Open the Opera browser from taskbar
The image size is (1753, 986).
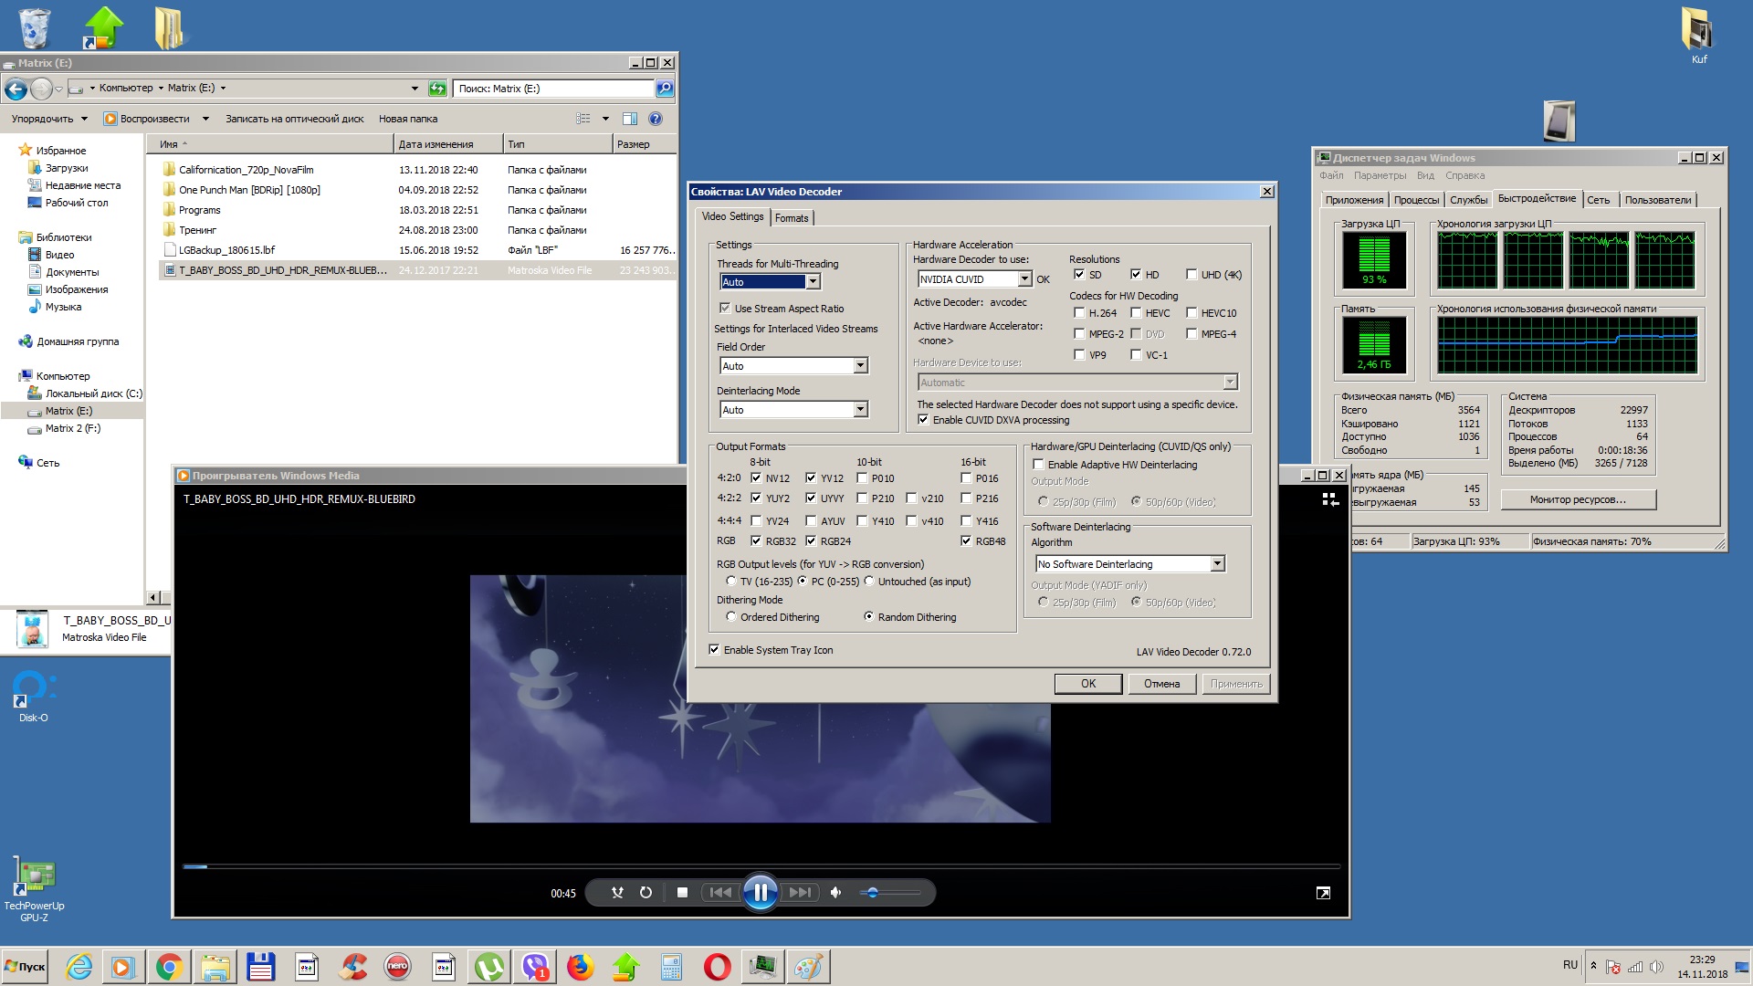pyautogui.click(x=717, y=966)
